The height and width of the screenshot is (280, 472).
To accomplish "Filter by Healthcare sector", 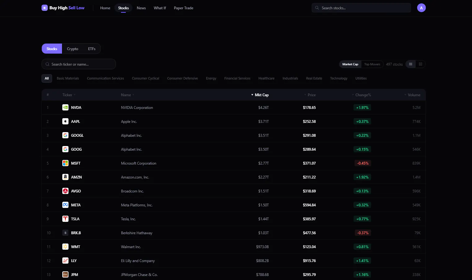I will [267, 78].
